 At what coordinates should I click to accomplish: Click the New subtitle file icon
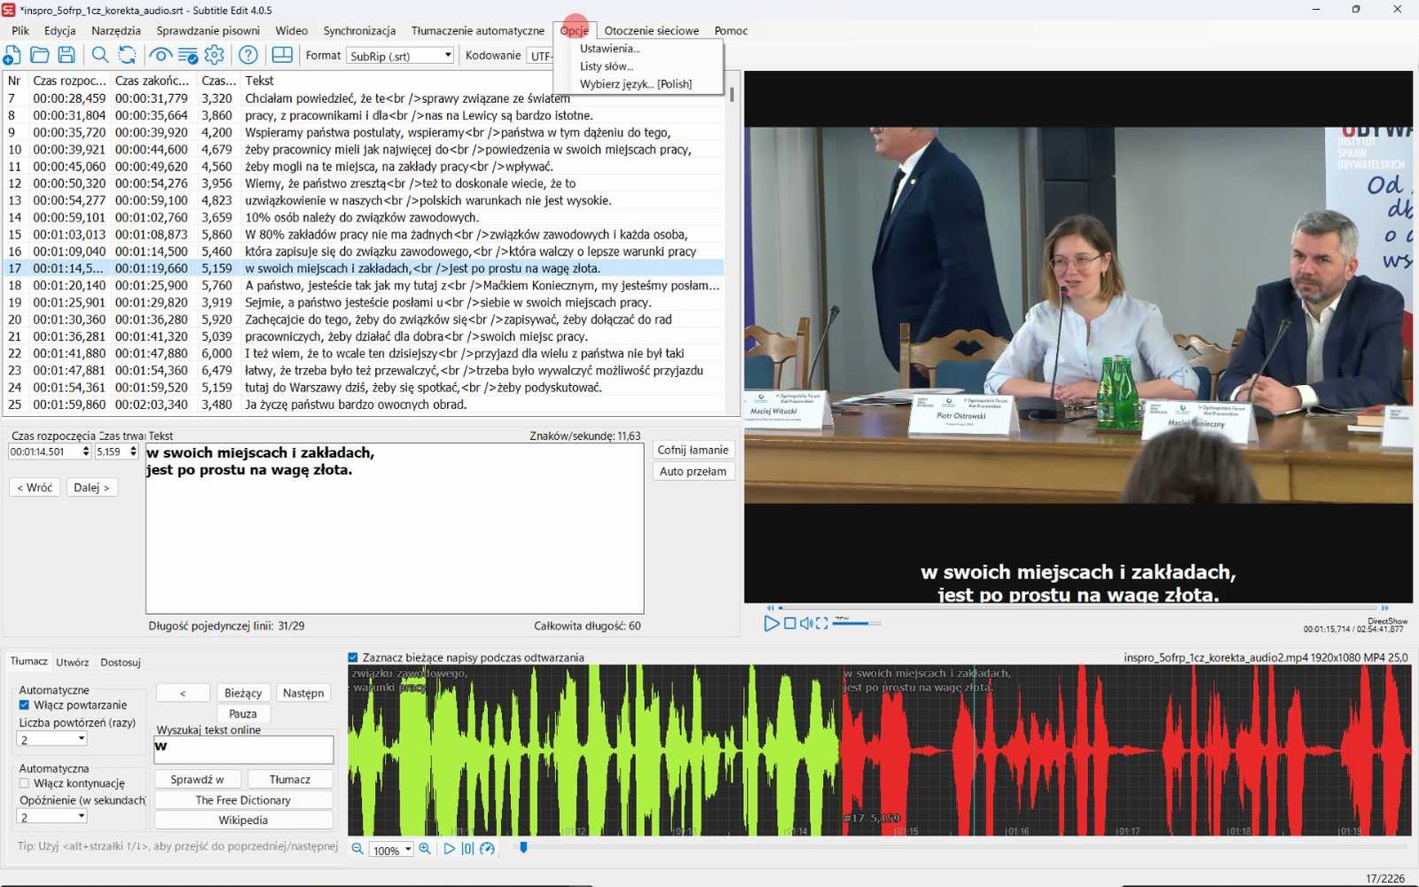click(12, 55)
